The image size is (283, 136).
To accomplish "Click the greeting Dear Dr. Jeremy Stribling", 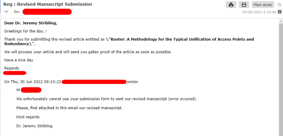I will (31, 23).
